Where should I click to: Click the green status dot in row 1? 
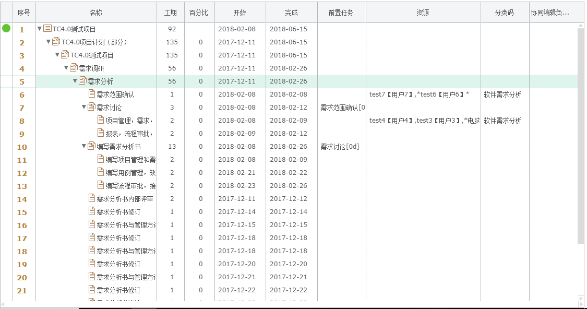6,28
